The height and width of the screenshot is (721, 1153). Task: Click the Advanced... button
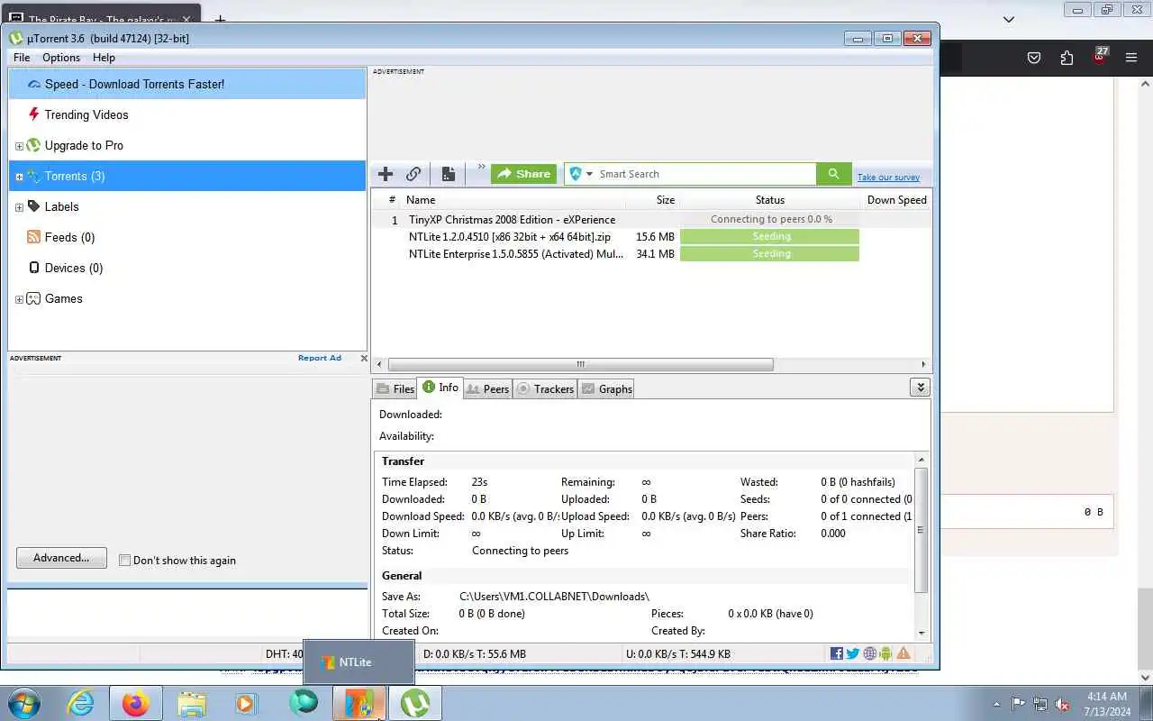point(61,558)
